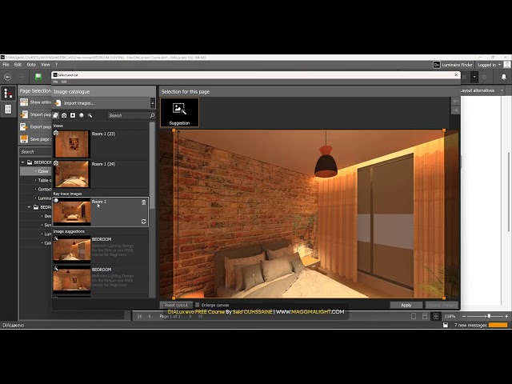Click the image catalogue vertical scrollbar
Screen dimensions: 512x384
point(152,166)
